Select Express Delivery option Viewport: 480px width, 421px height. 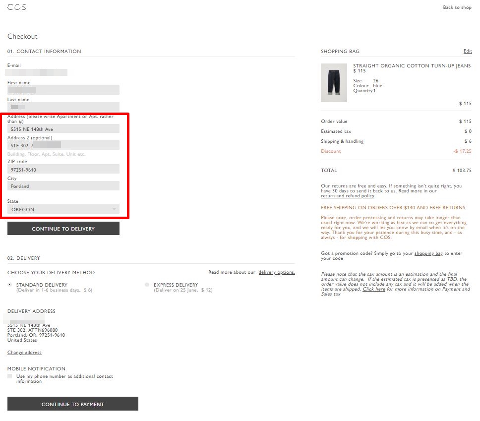(x=147, y=285)
